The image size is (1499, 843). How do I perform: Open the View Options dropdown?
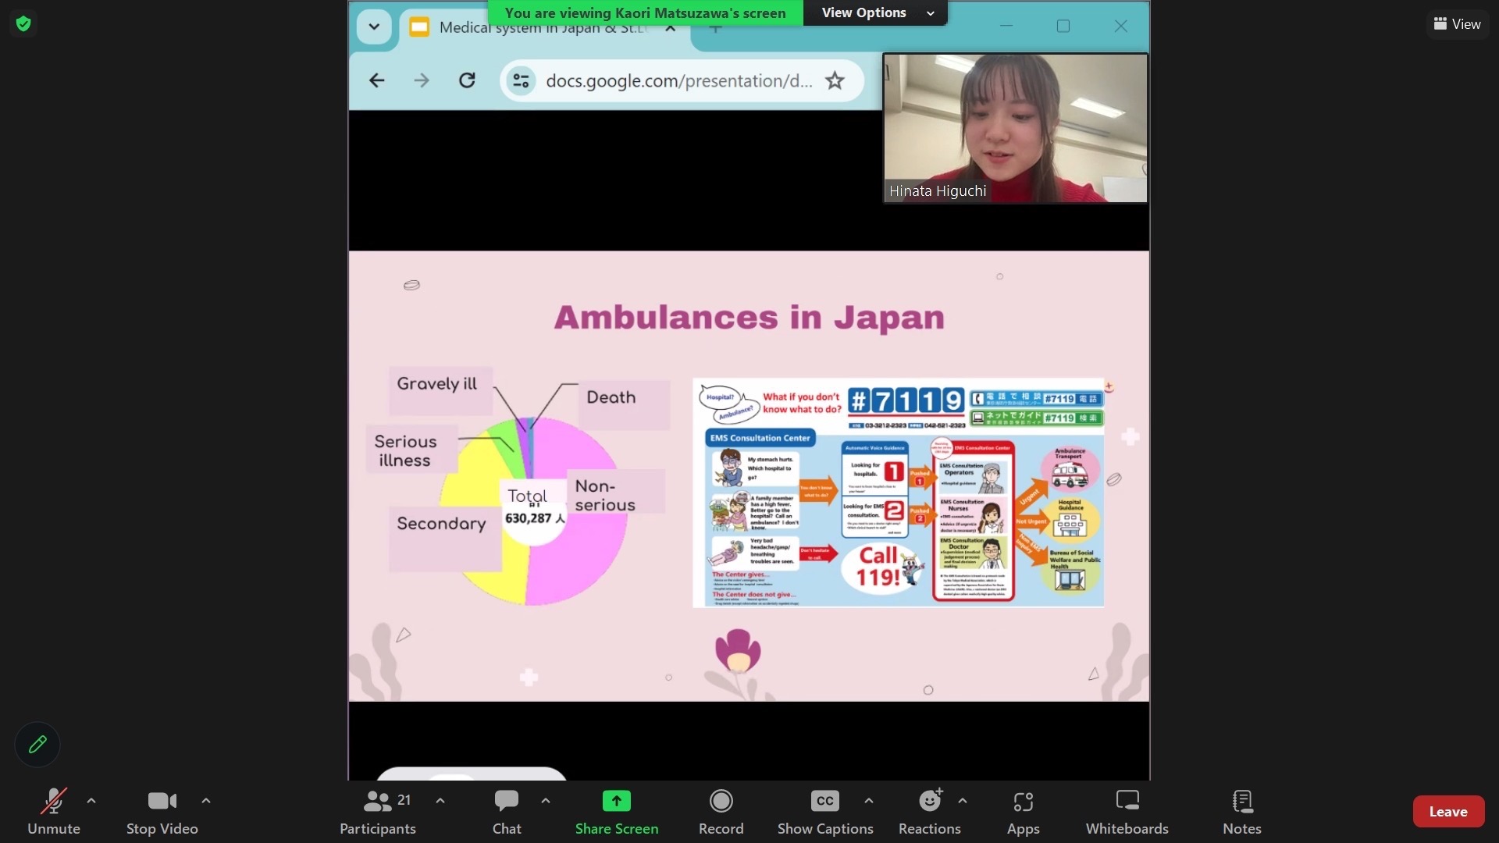pyautogui.click(x=876, y=12)
